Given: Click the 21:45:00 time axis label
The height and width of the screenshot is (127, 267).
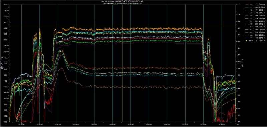Looking at the screenshot, I should (x=58, y=124).
